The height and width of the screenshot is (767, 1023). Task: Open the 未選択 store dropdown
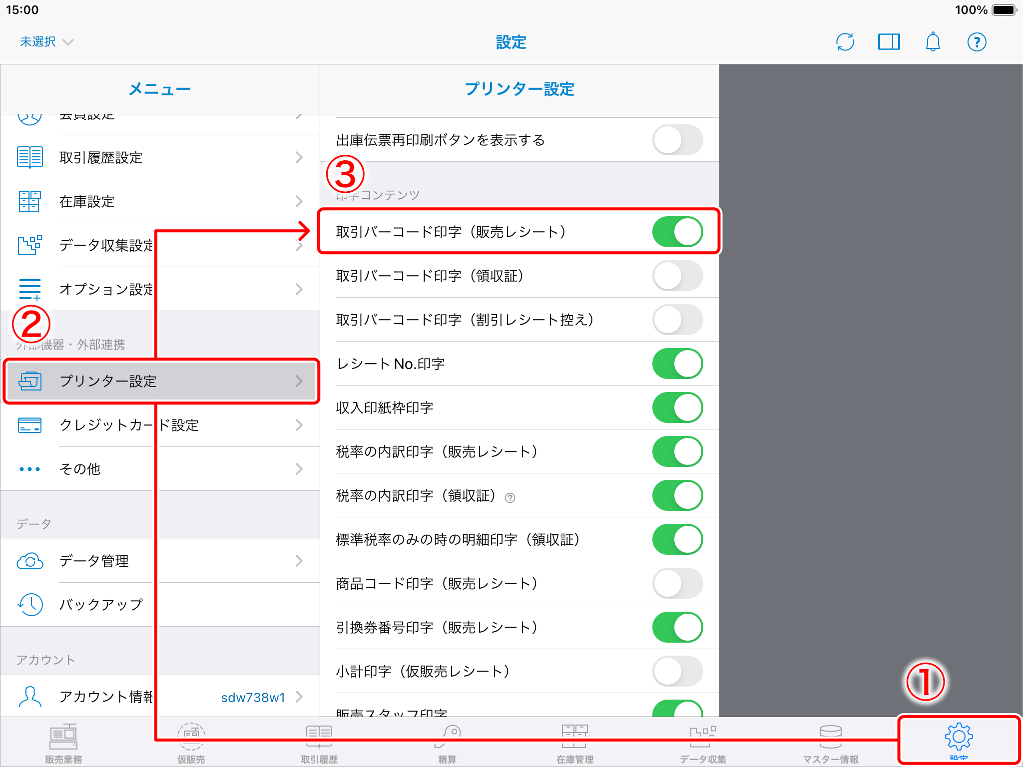(x=46, y=42)
